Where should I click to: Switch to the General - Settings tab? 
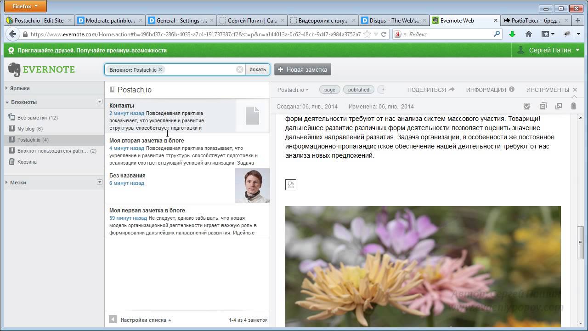(x=181, y=20)
